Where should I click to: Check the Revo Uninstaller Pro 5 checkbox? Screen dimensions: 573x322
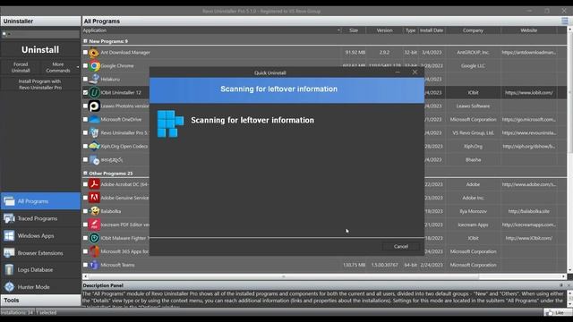85,132
